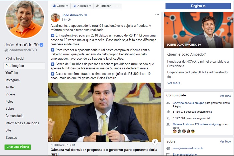
Task: Click the green Criar uma Página button
Action: click(18, 147)
